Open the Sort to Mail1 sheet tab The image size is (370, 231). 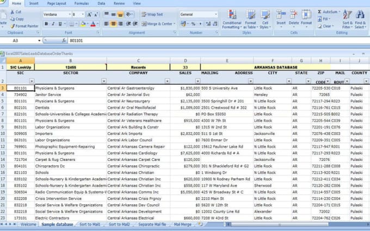coord(90,224)
